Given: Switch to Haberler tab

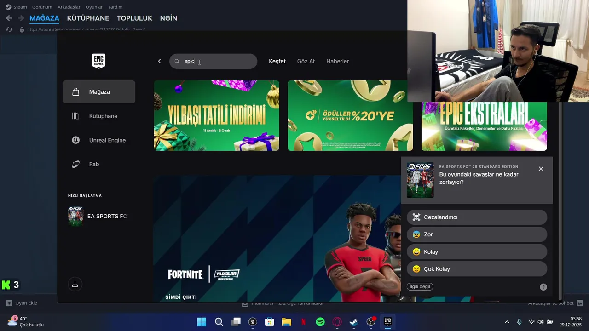Looking at the screenshot, I should [x=337, y=61].
